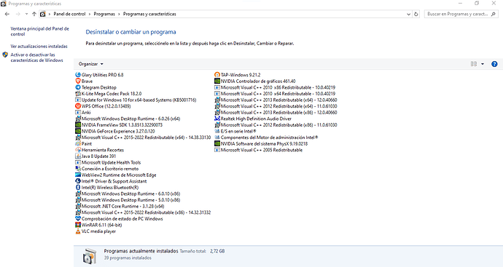This screenshot has height=267, width=503.
Task: Open the Organizar dropdown menu
Action: [x=91, y=64]
